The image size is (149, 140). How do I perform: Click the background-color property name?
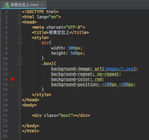[71, 79]
